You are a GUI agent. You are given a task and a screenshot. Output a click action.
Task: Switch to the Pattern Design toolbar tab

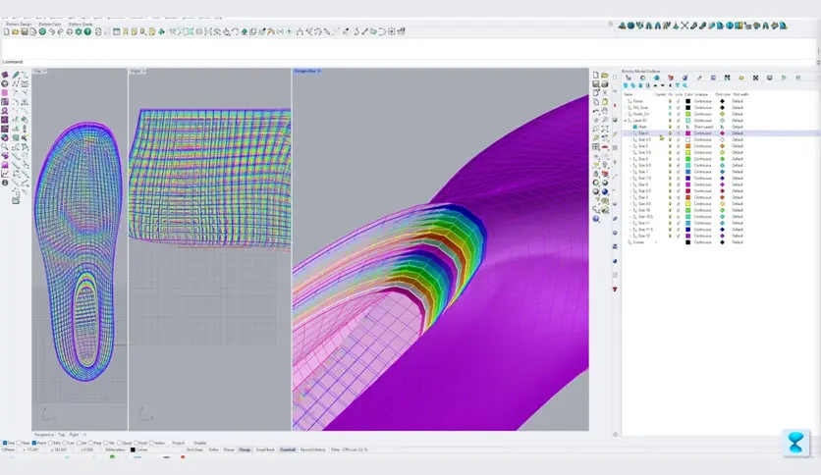[x=20, y=25]
